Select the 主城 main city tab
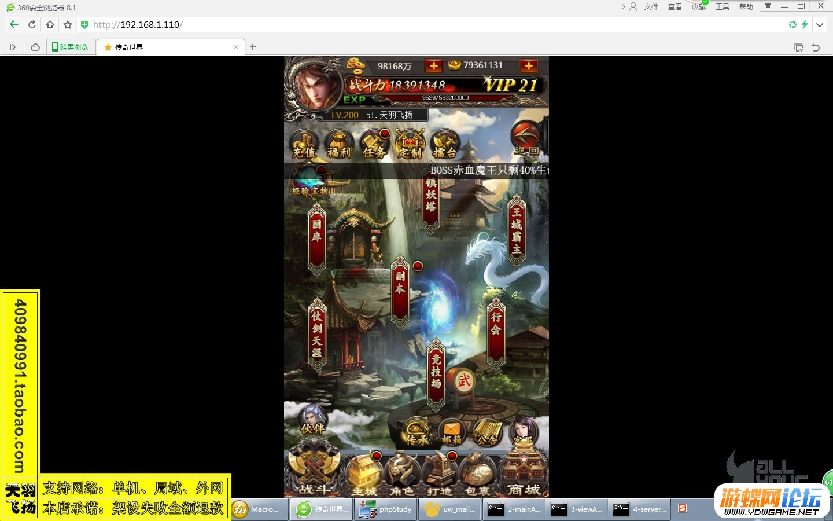 tap(364, 475)
